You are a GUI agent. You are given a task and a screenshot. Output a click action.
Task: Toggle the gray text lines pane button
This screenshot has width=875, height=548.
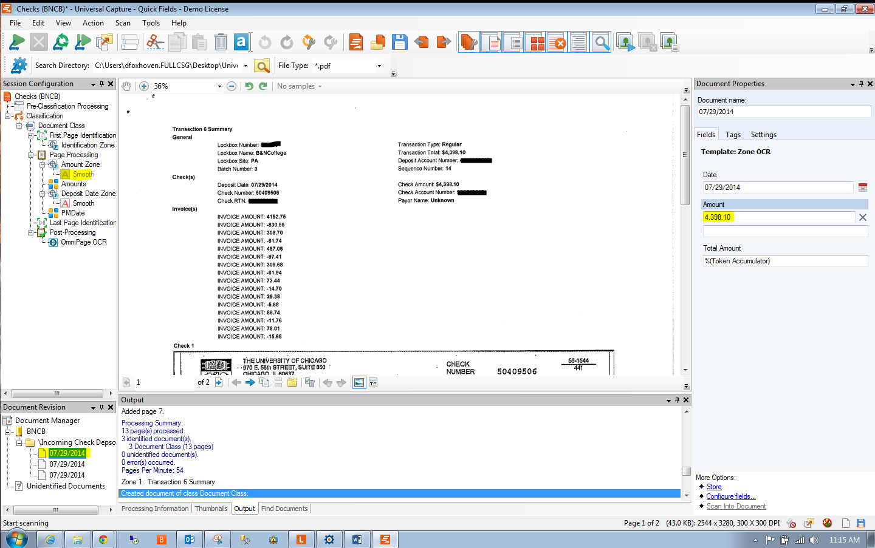click(x=578, y=42)
